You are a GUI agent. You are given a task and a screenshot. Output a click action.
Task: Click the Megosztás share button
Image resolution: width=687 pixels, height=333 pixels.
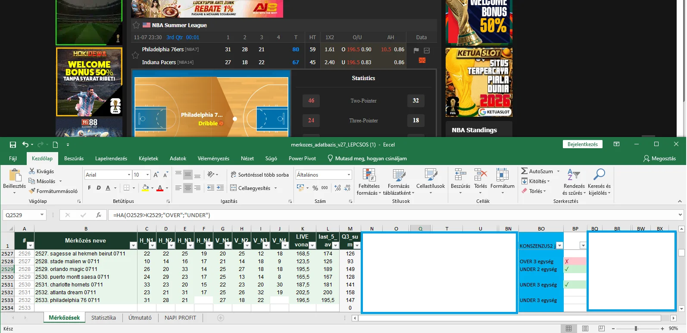pos(659,159)
